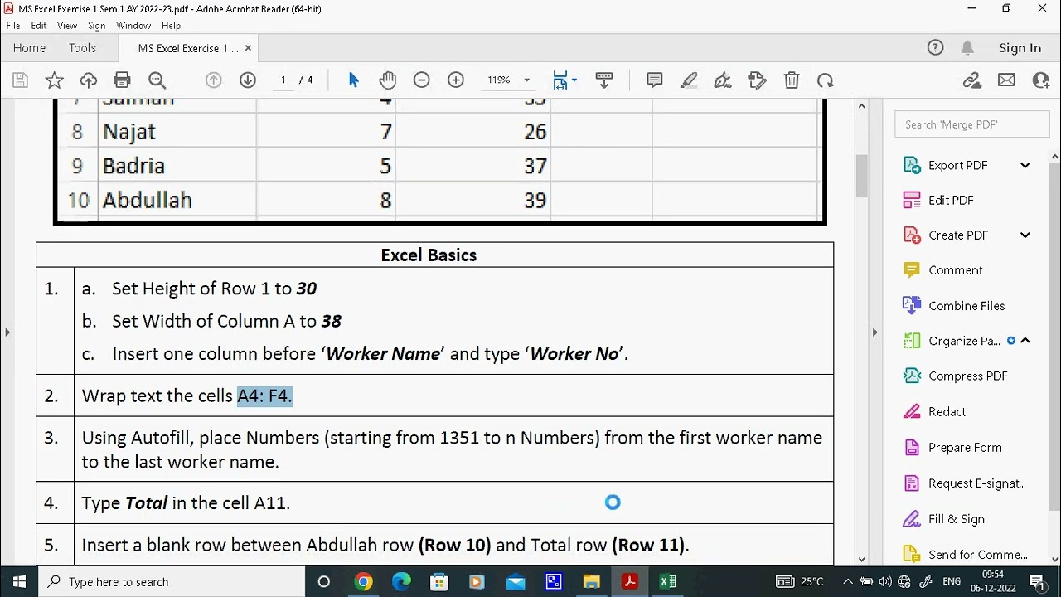Open fit page options dropdown arrow
This screenshot has width=1061, height=597.
(x=574, y=80)
